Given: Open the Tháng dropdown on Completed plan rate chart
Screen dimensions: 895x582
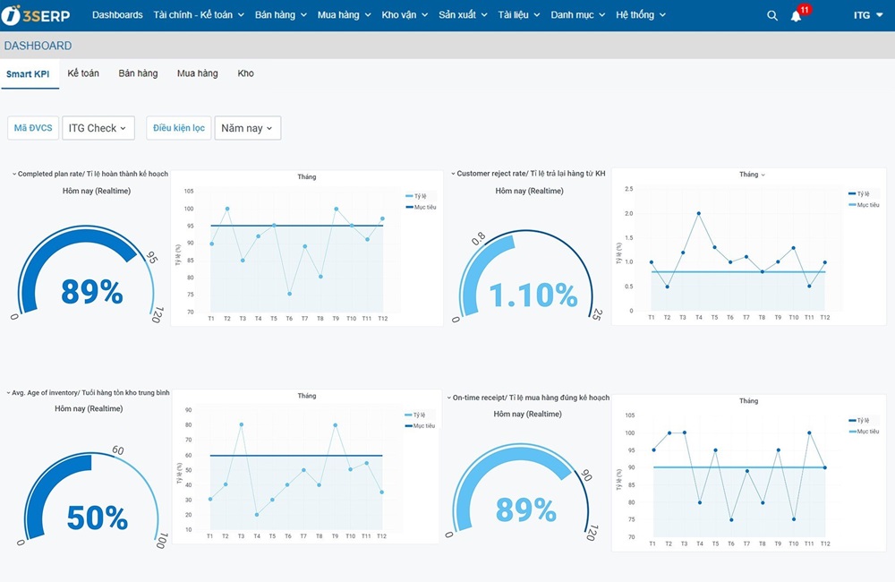Looking at the screenshot, I should pos(307,176).
